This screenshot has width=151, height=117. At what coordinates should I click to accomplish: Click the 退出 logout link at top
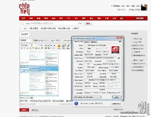coord(138,6)
